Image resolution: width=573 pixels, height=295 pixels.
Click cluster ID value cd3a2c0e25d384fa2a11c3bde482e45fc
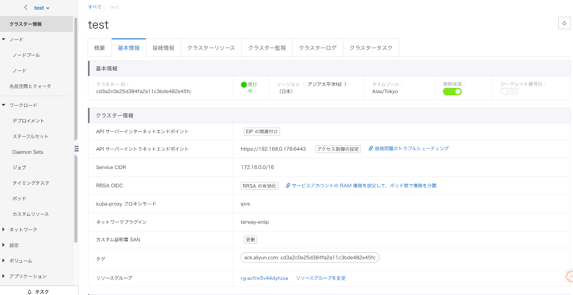(144, 91)
